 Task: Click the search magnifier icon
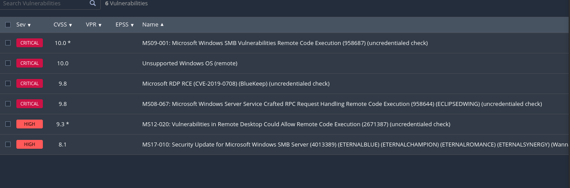pyautogui.click(x=92, y=4)
